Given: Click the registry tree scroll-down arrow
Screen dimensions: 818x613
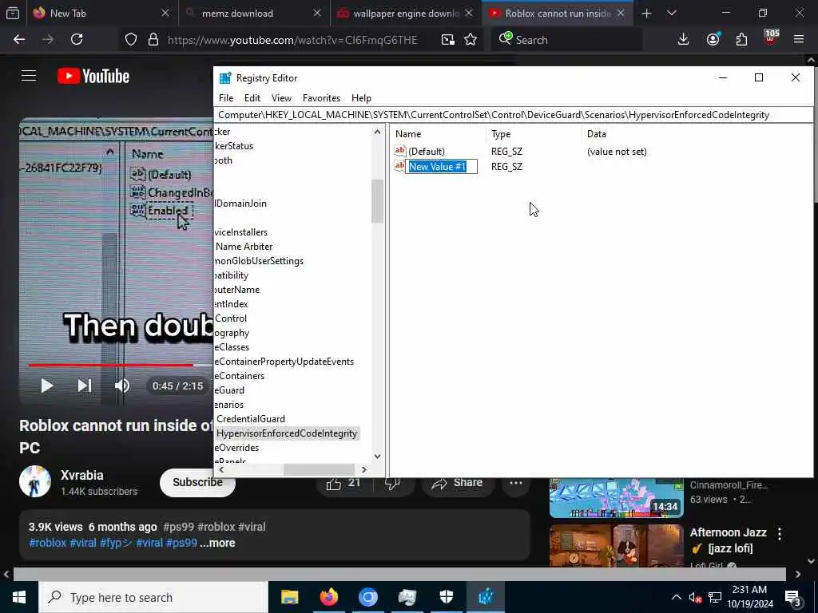Looking at the screenshot, I should point(377,457).
